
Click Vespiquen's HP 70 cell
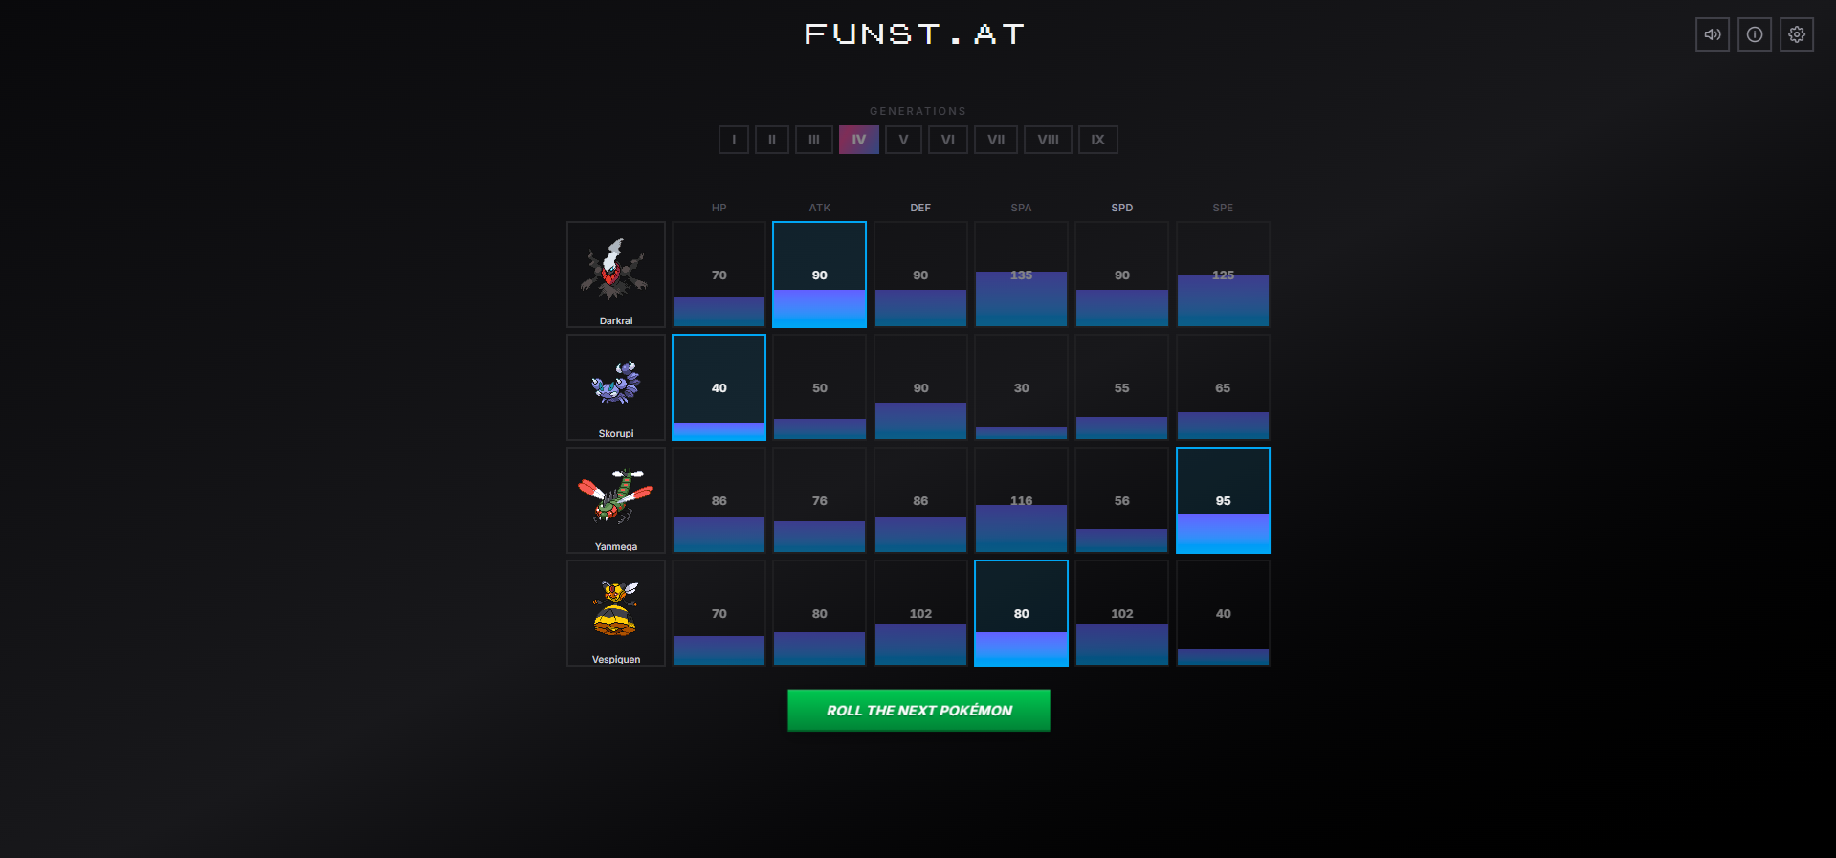click(719, 613)
